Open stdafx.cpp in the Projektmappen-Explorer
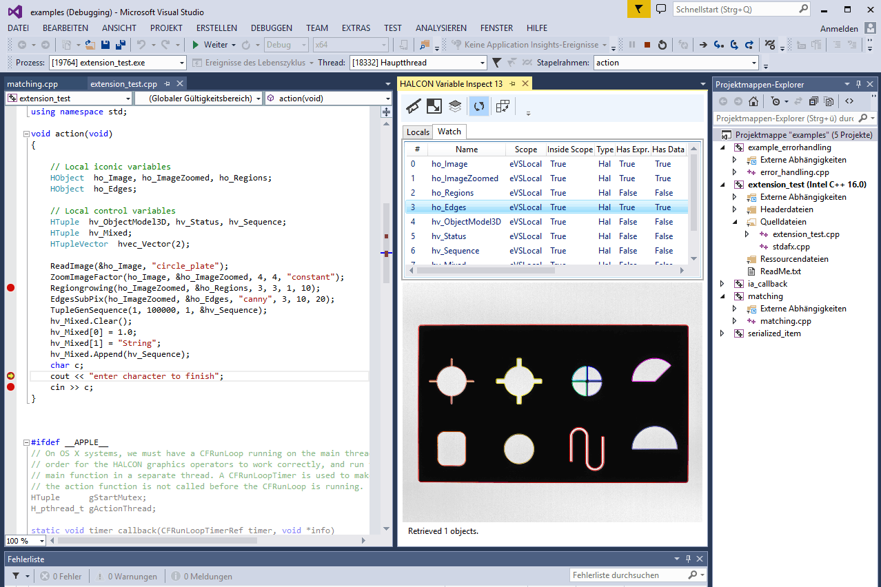The image size is (881, 587). (x=791, y=247)
